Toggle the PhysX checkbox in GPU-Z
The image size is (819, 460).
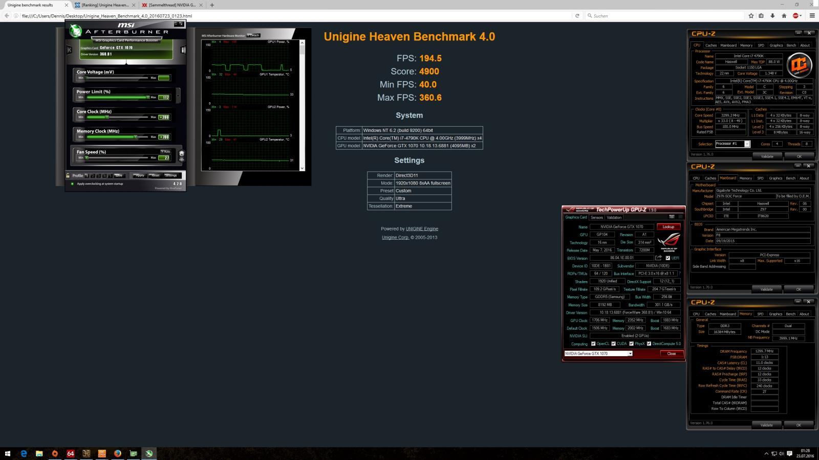click(x=631, y=344)
